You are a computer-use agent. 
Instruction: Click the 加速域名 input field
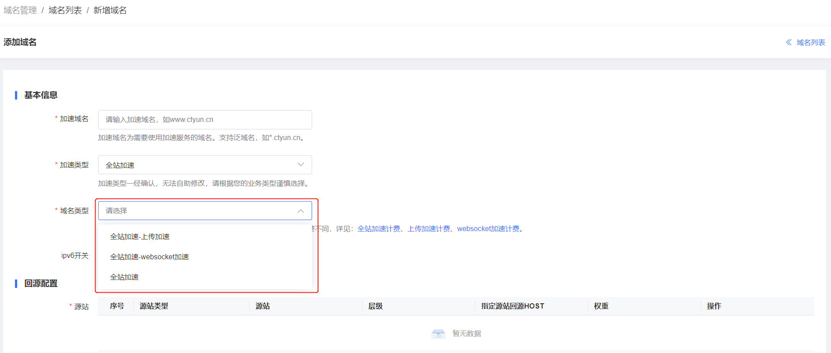pyautogui.click(x=205, y=120)
